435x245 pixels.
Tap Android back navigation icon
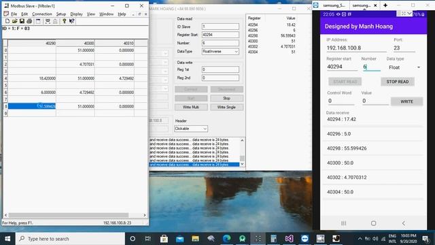[x=404, y=223]
